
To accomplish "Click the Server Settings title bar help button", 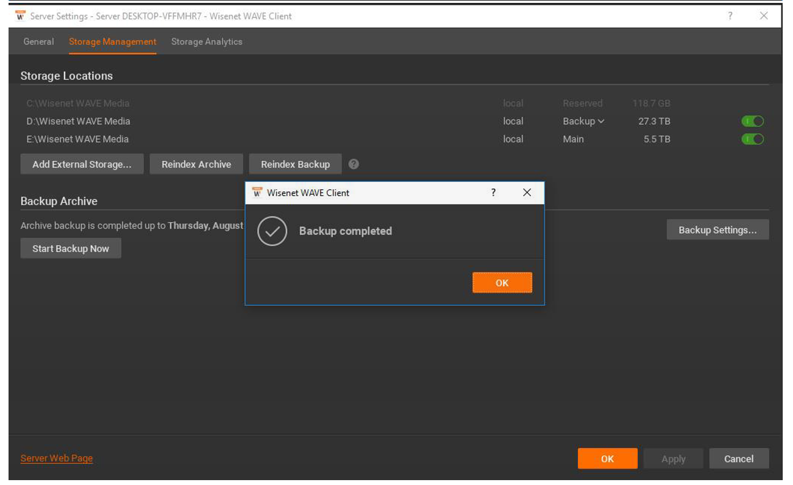I will [x=730, y=16].
